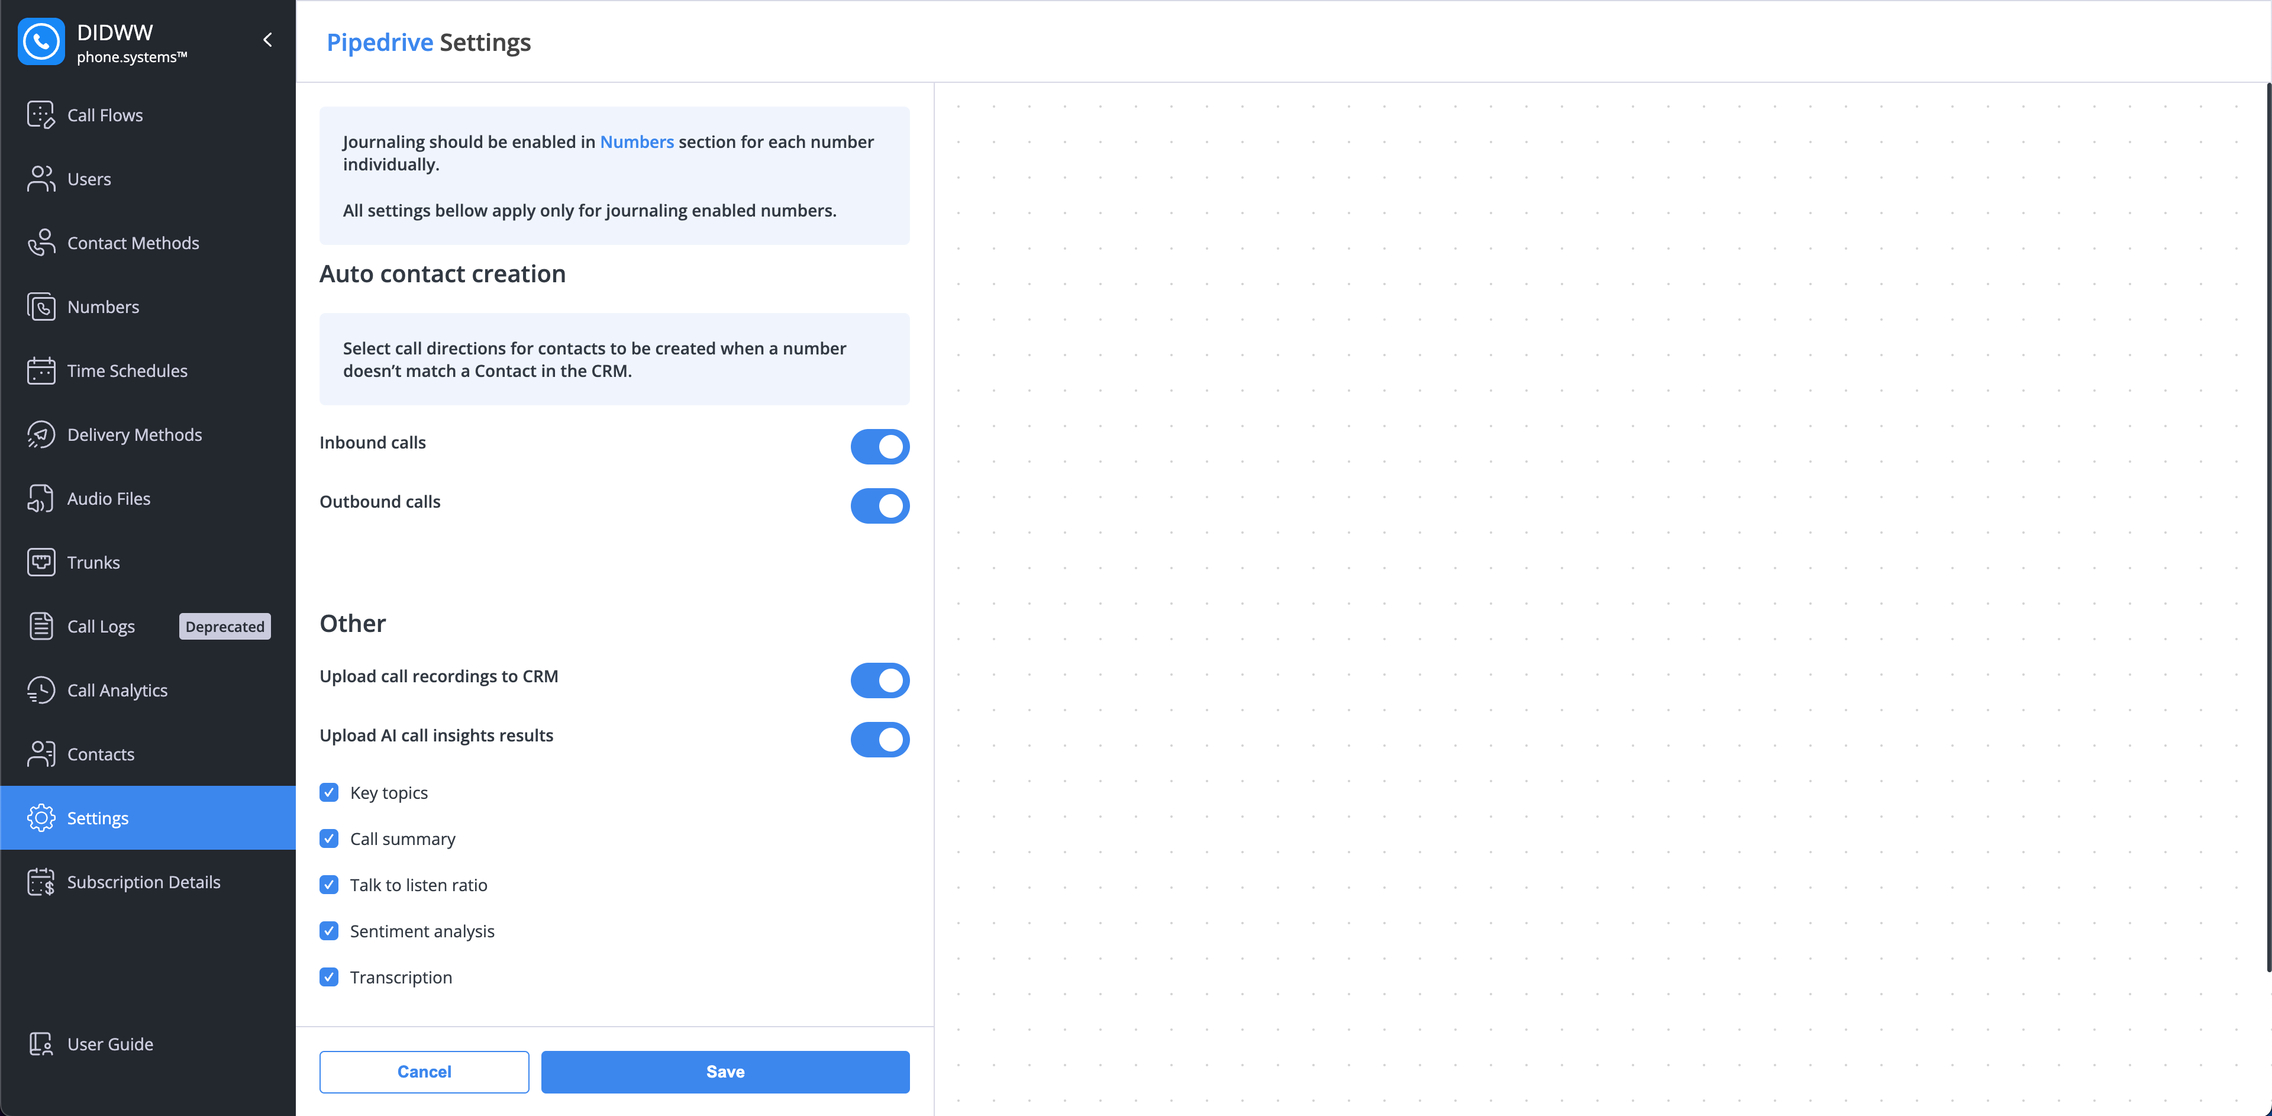
Task: Click the Delivery Methods rocket icon
Action: point(41,435)
